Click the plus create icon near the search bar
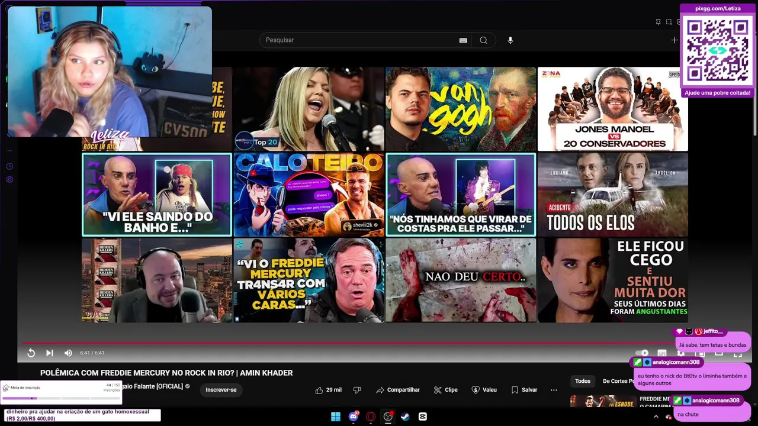 pyautogui.click(x=674, y=40)
